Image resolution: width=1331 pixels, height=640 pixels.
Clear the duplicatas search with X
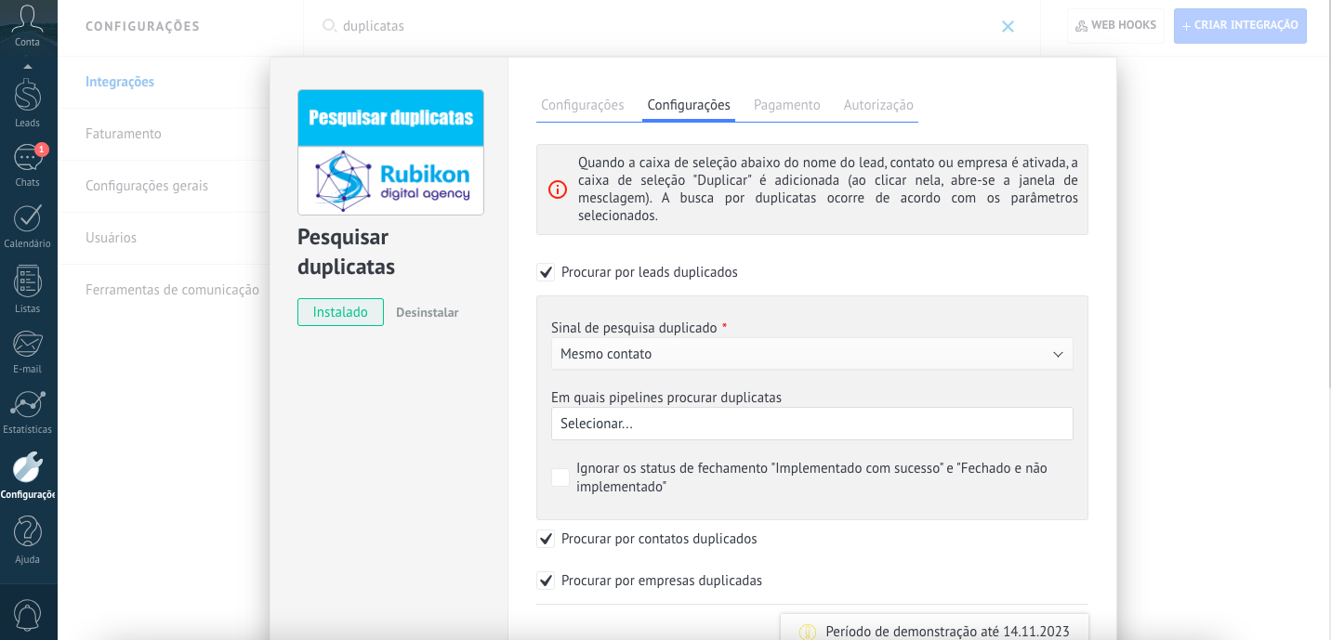point(1008,27)
